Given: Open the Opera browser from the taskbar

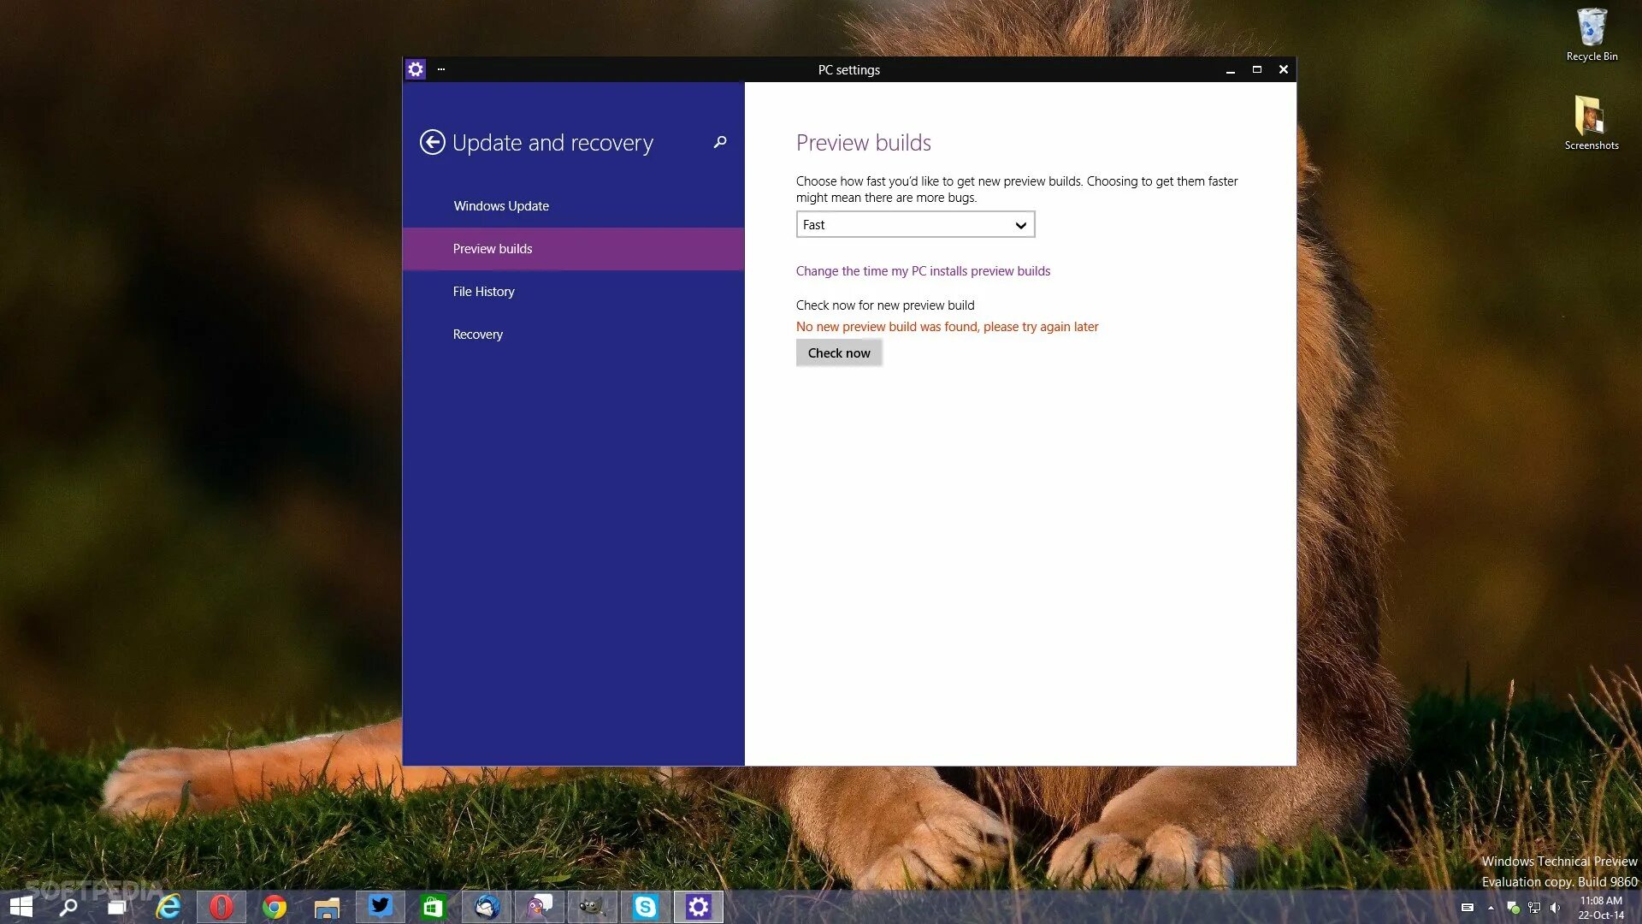Looking at the screenshot, I should tap(221, 907).
